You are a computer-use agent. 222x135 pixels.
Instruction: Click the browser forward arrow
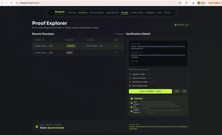(x=7, y=3)
